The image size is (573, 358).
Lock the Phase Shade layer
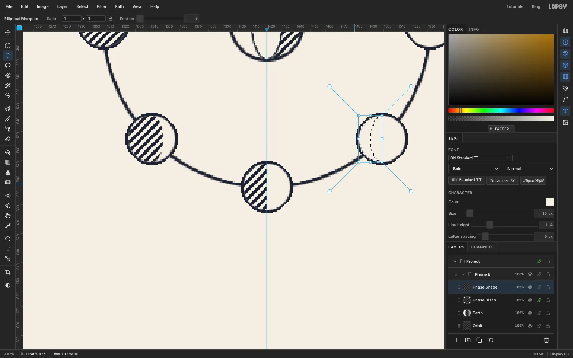(x=548, y=287)
